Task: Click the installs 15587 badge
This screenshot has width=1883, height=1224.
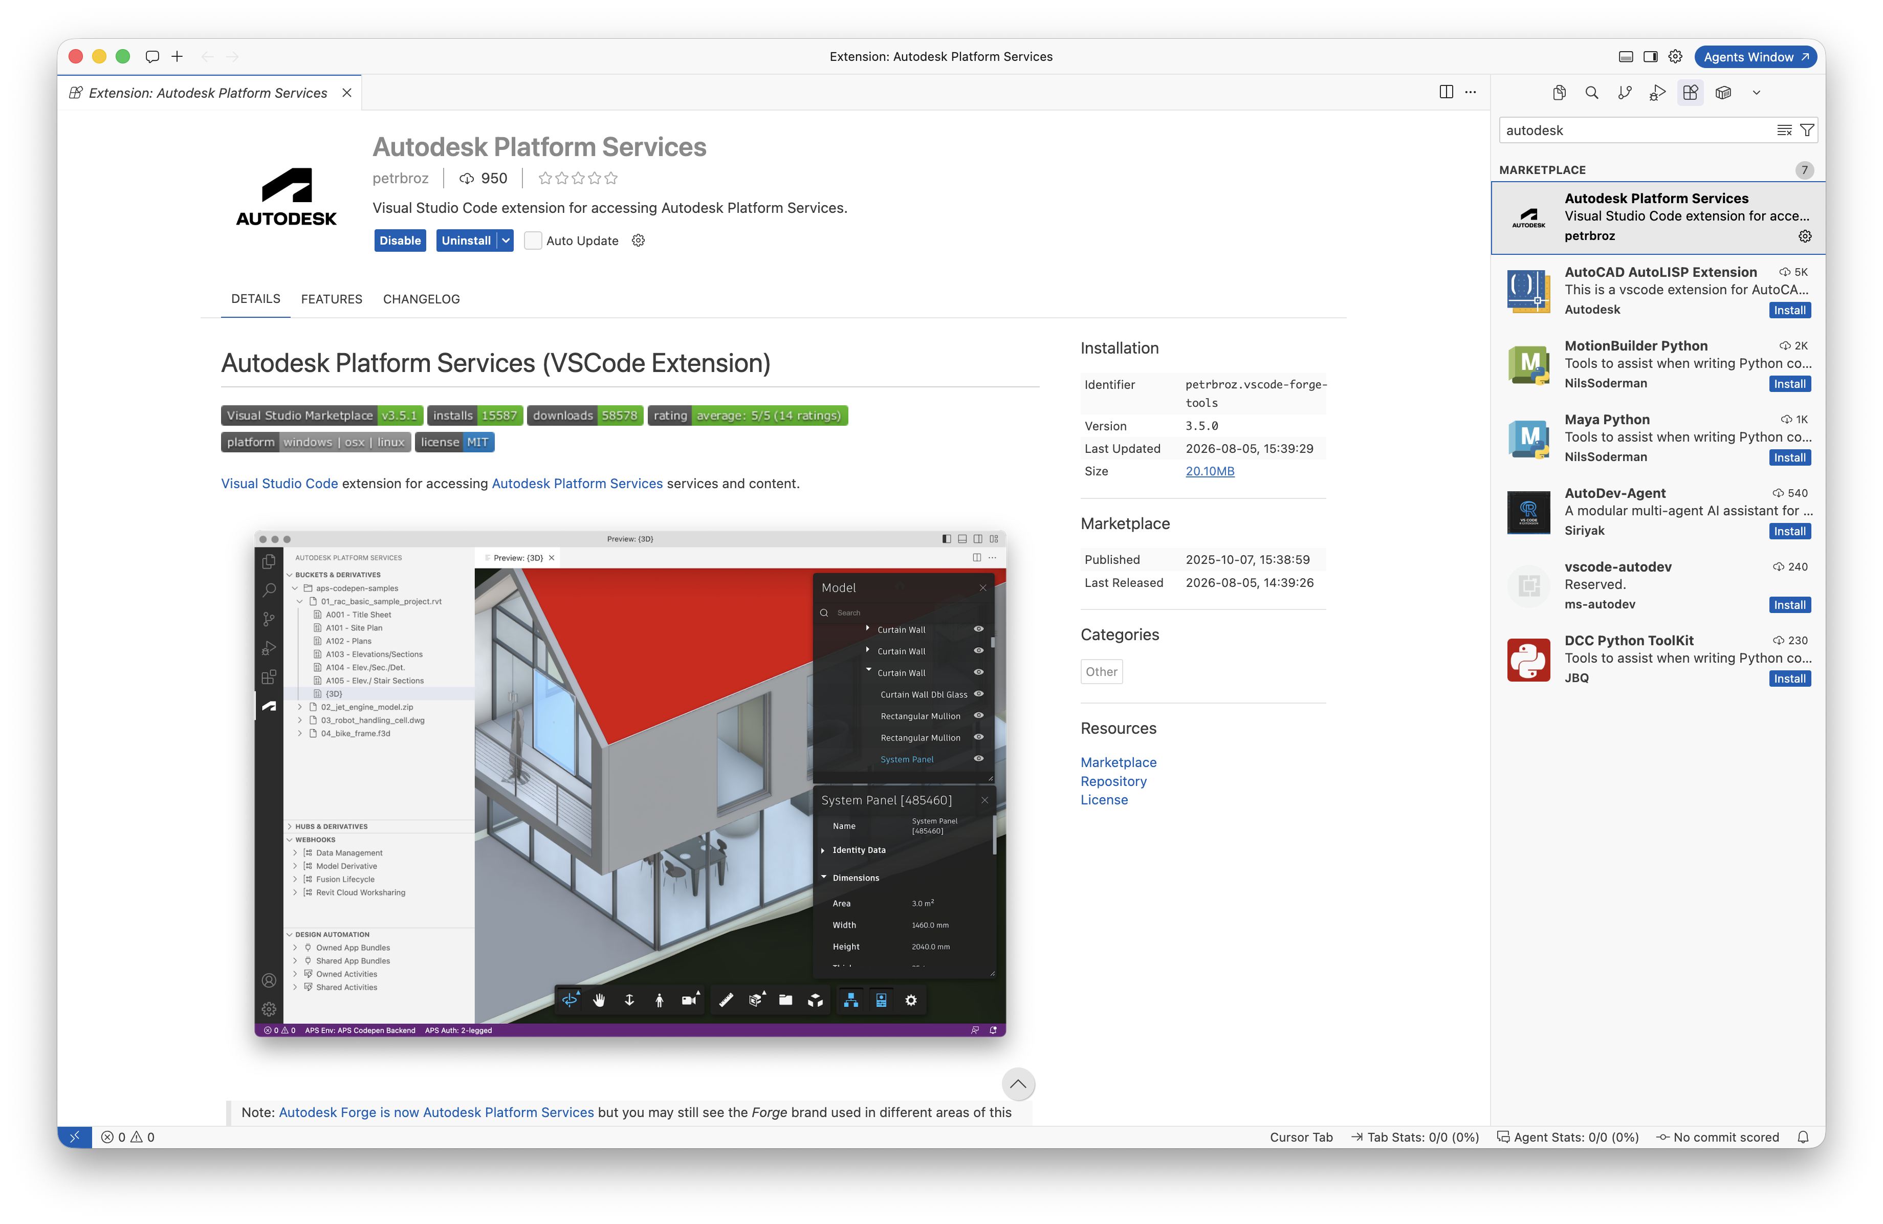Action: point(475,416)
